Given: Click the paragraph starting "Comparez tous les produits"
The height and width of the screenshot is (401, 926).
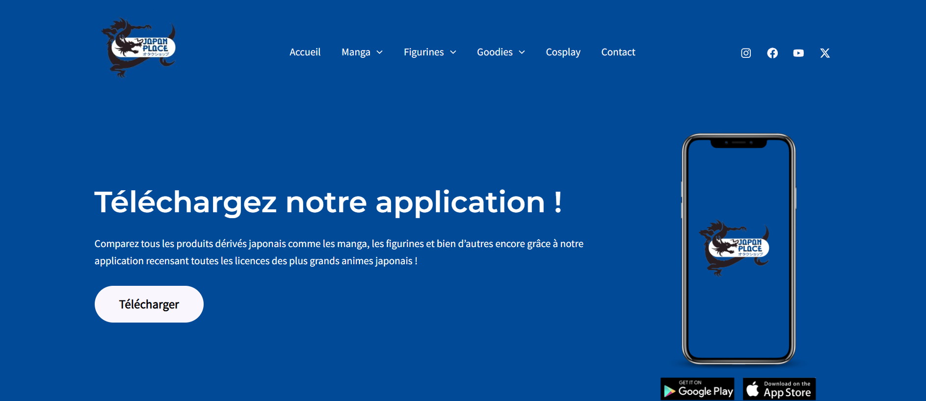Looking at the screenshot, I should (339, 252).
